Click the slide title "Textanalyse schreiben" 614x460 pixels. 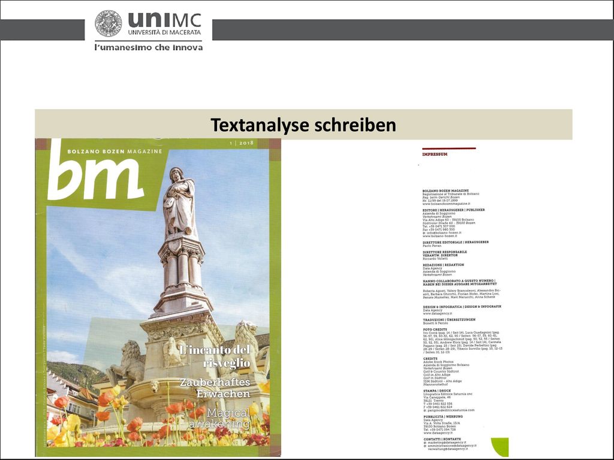point(303,125)
